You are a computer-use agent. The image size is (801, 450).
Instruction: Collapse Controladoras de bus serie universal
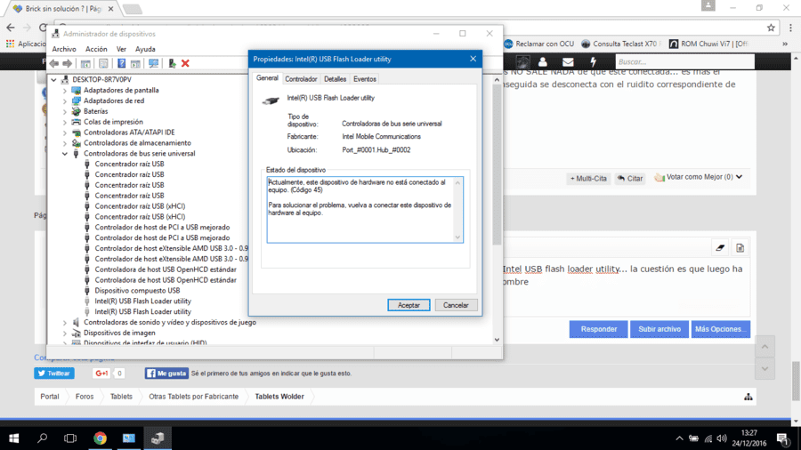coord(65,154)
